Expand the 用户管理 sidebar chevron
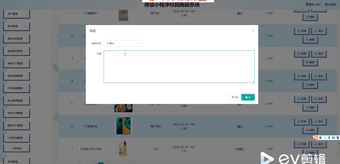Image resolution: width=340 pixels, height=164 pixels. (x=26, y=14)
